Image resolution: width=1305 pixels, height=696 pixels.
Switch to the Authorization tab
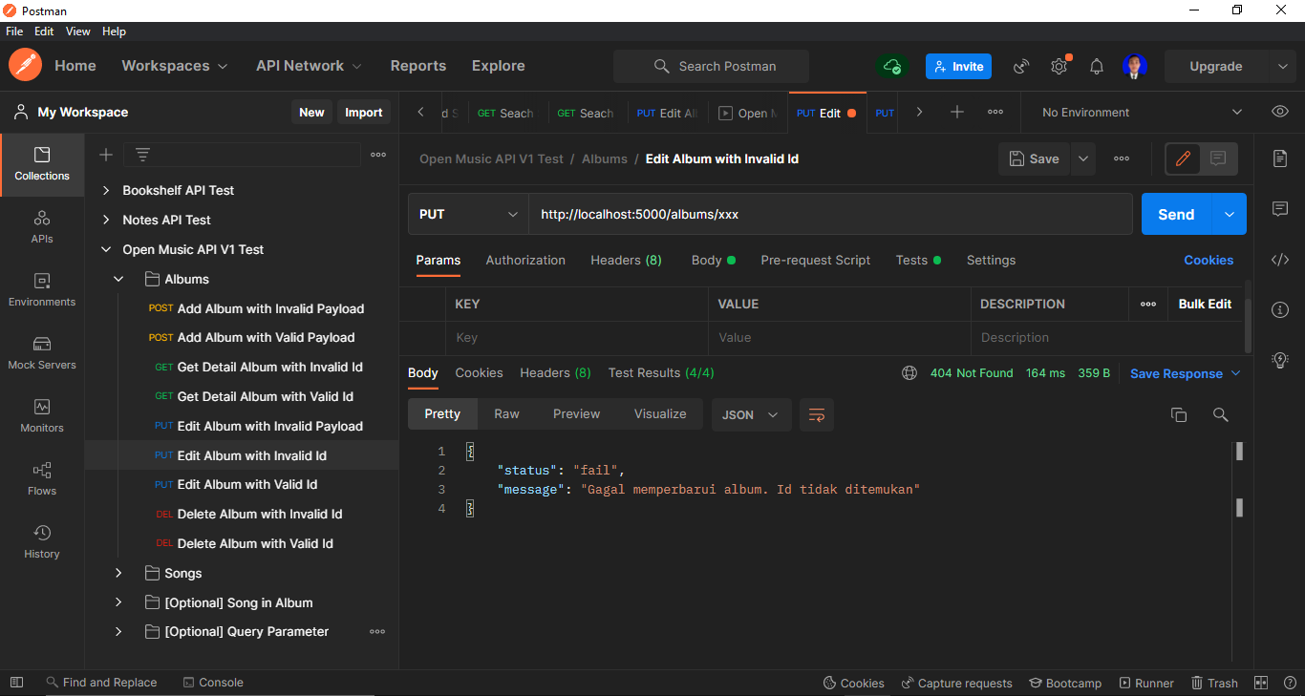(525, 260)
